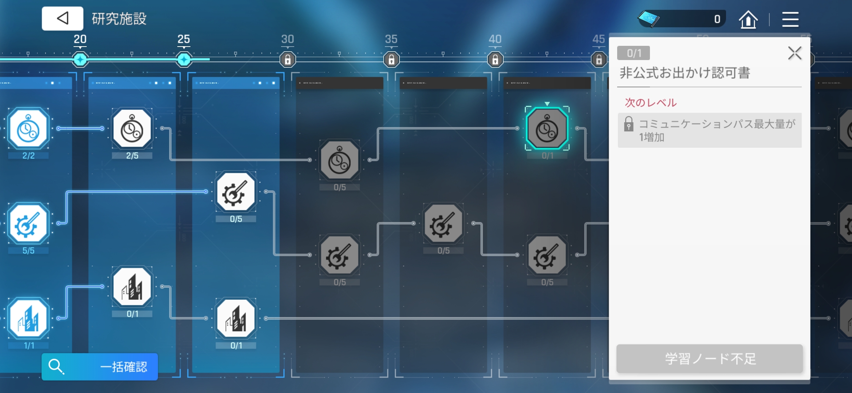Select the highlighted 0/1 stopwatch node
Image resolution: width=852 pixels, height=393 pixels.
[x=547, y=129]
